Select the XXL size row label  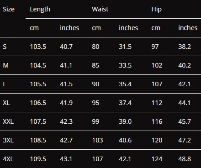[x=8, y=121]
